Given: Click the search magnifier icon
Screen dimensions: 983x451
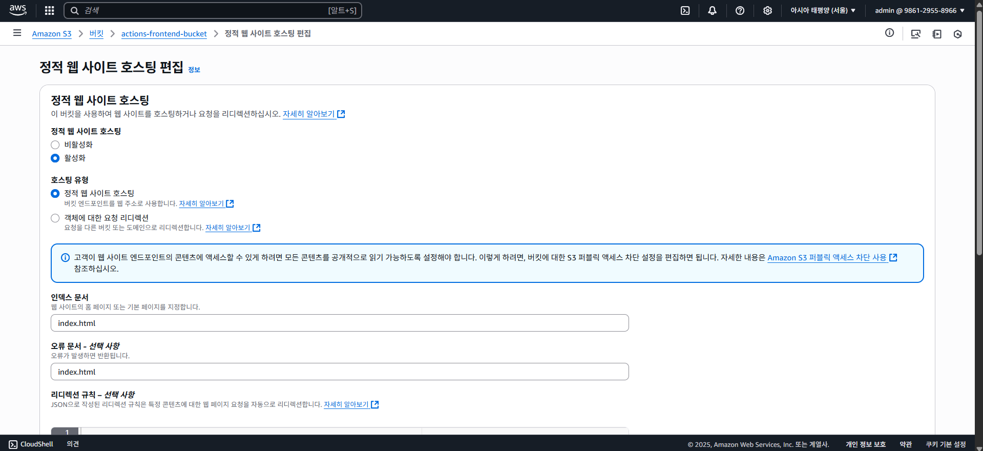Looking at the screenshot, I should 74,10.
